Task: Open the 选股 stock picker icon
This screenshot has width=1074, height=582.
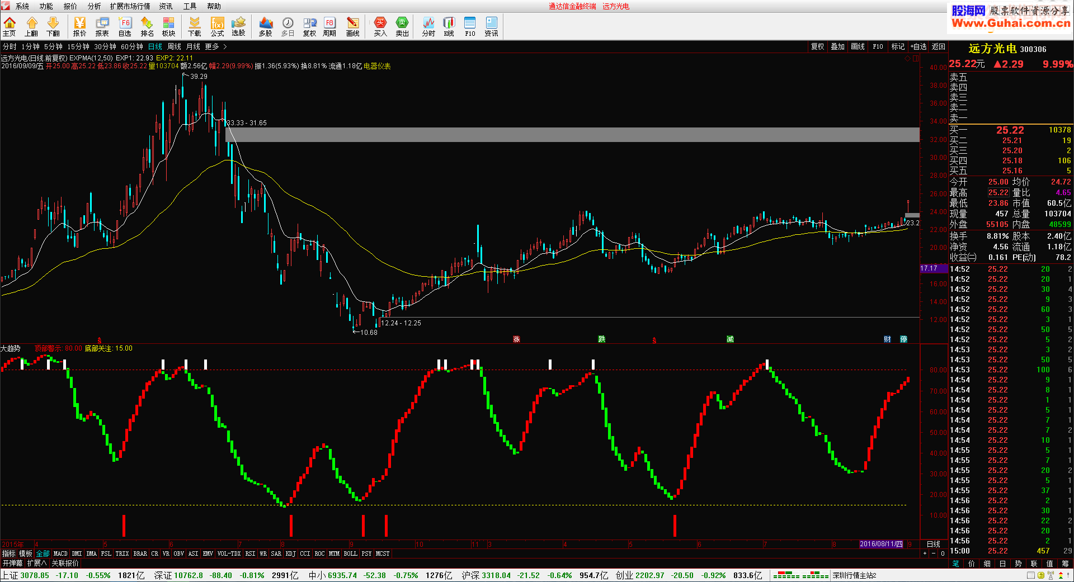Action: [x=239, y=26]
